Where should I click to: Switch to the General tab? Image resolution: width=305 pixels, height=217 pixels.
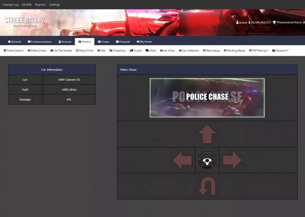click(14, 42)
